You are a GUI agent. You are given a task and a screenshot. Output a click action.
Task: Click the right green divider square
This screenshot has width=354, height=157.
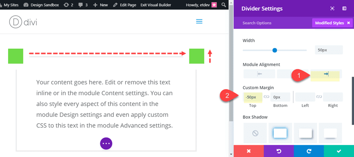pyautogui.click(x=197, y=56)
